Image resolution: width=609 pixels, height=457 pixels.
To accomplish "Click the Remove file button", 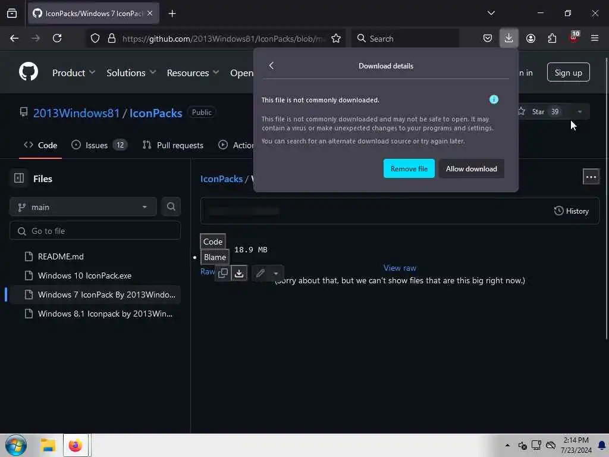I will coord(409,168).
